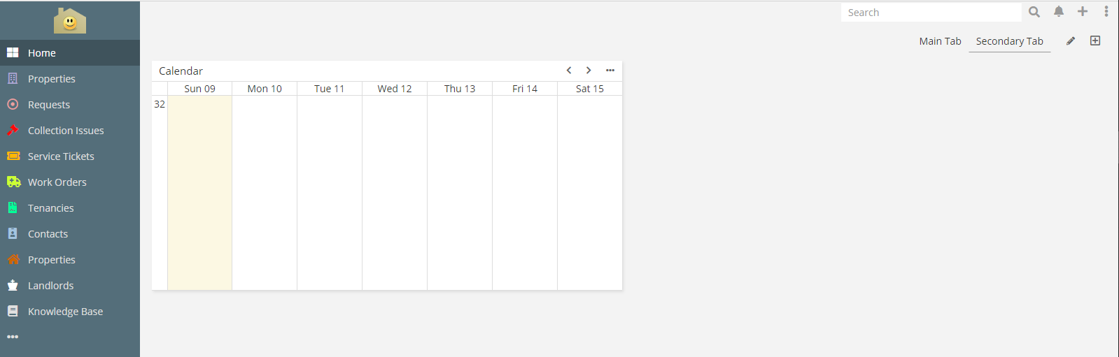Click the search magnifier icon
This screenshot has width=1119, height=357.
(x=1034, y=12)
